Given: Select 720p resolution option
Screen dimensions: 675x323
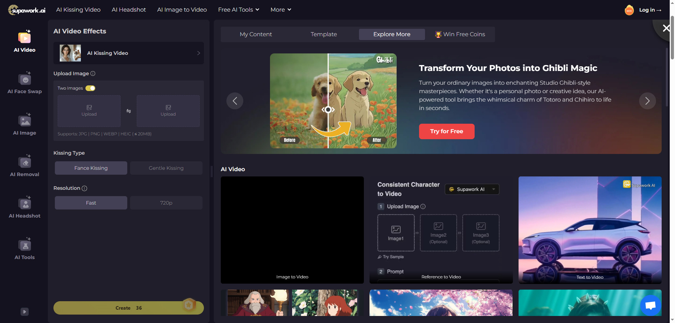Looking at the screenshot, I should (166, 203).
